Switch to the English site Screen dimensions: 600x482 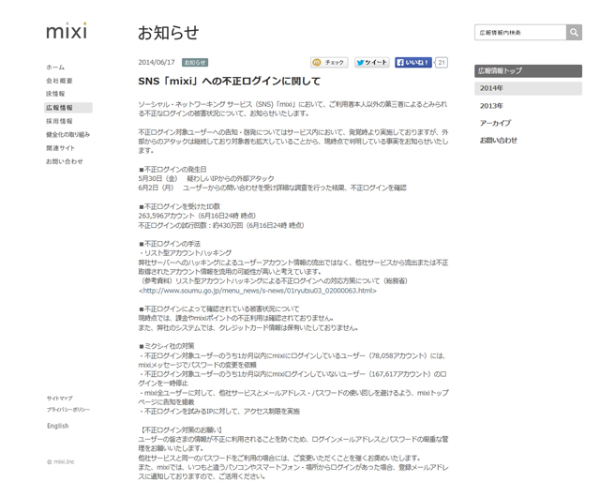click(x=58, y=426)
